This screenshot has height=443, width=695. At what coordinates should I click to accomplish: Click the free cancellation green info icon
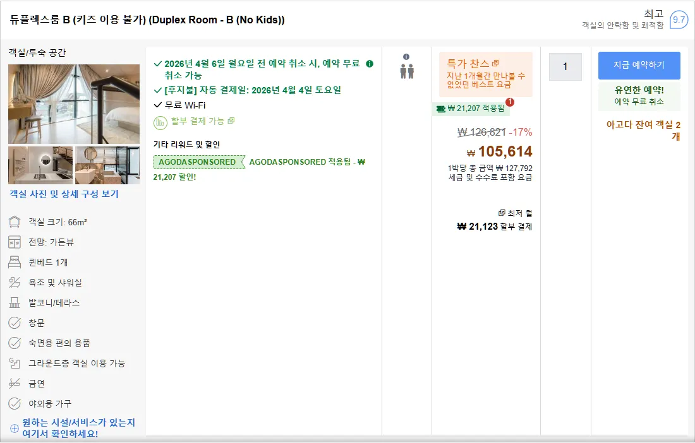(x=369, y=64)
